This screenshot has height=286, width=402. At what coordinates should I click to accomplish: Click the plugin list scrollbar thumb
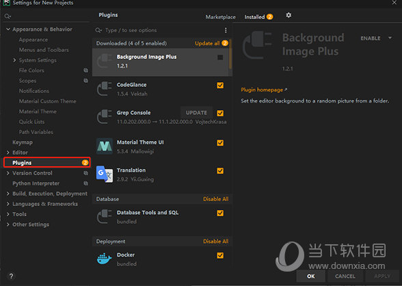click(x=230, y=54)
